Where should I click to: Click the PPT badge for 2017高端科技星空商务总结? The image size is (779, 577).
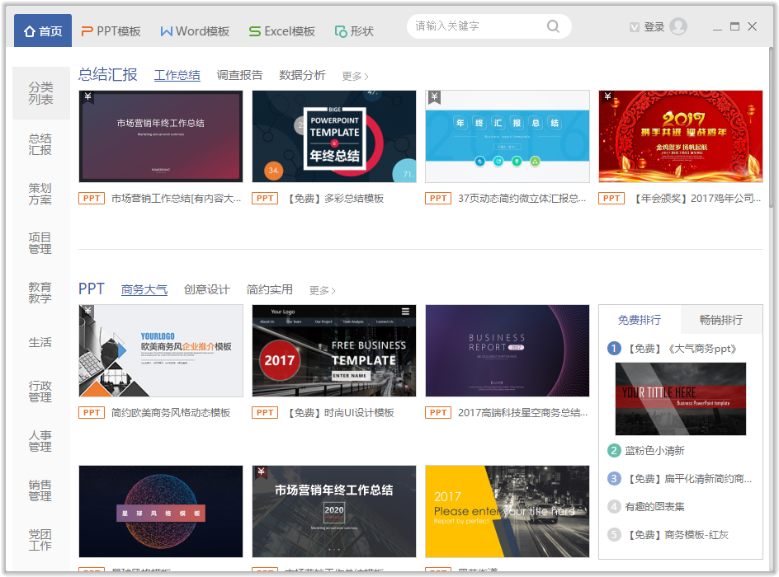438,413
